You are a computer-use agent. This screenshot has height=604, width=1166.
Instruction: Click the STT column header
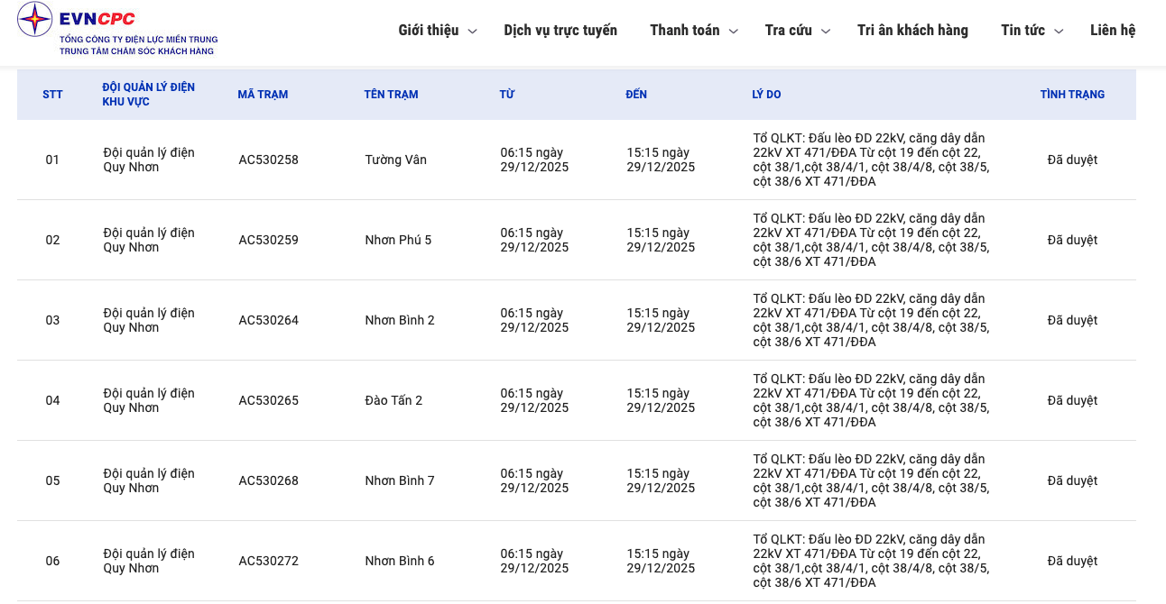[52, 95]
